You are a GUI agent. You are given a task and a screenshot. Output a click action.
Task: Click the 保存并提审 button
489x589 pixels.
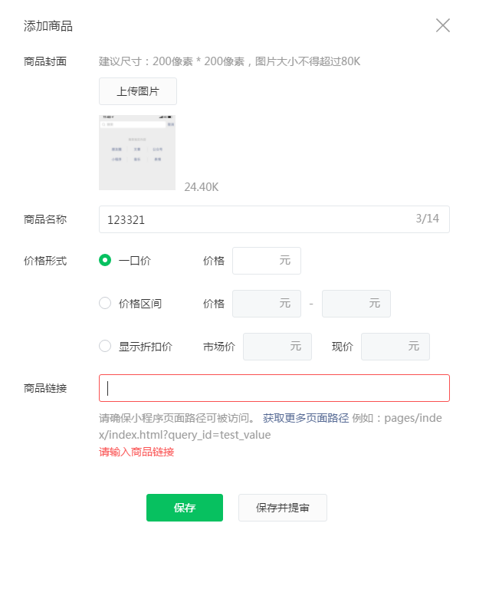(283, 508)
